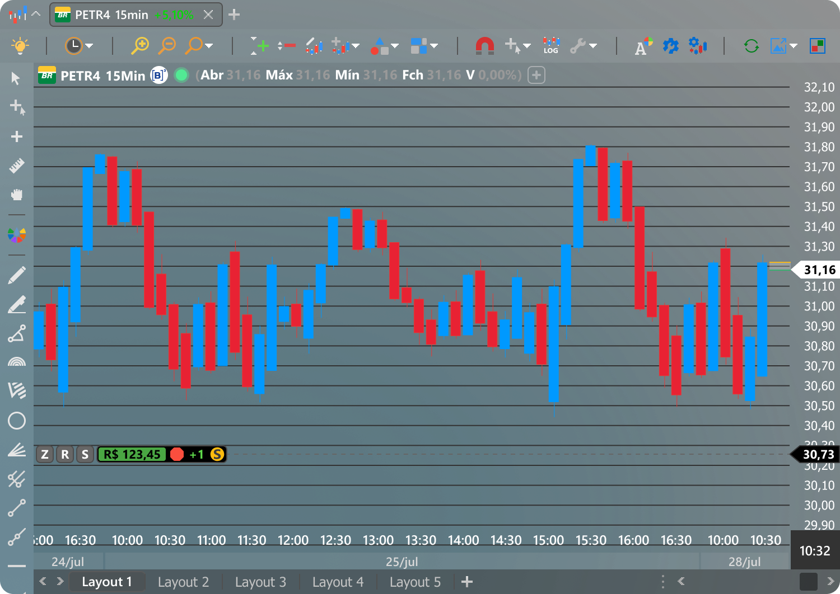
Task: Switch to the Layout 1 tab
Action: click(x=107, y=582)
